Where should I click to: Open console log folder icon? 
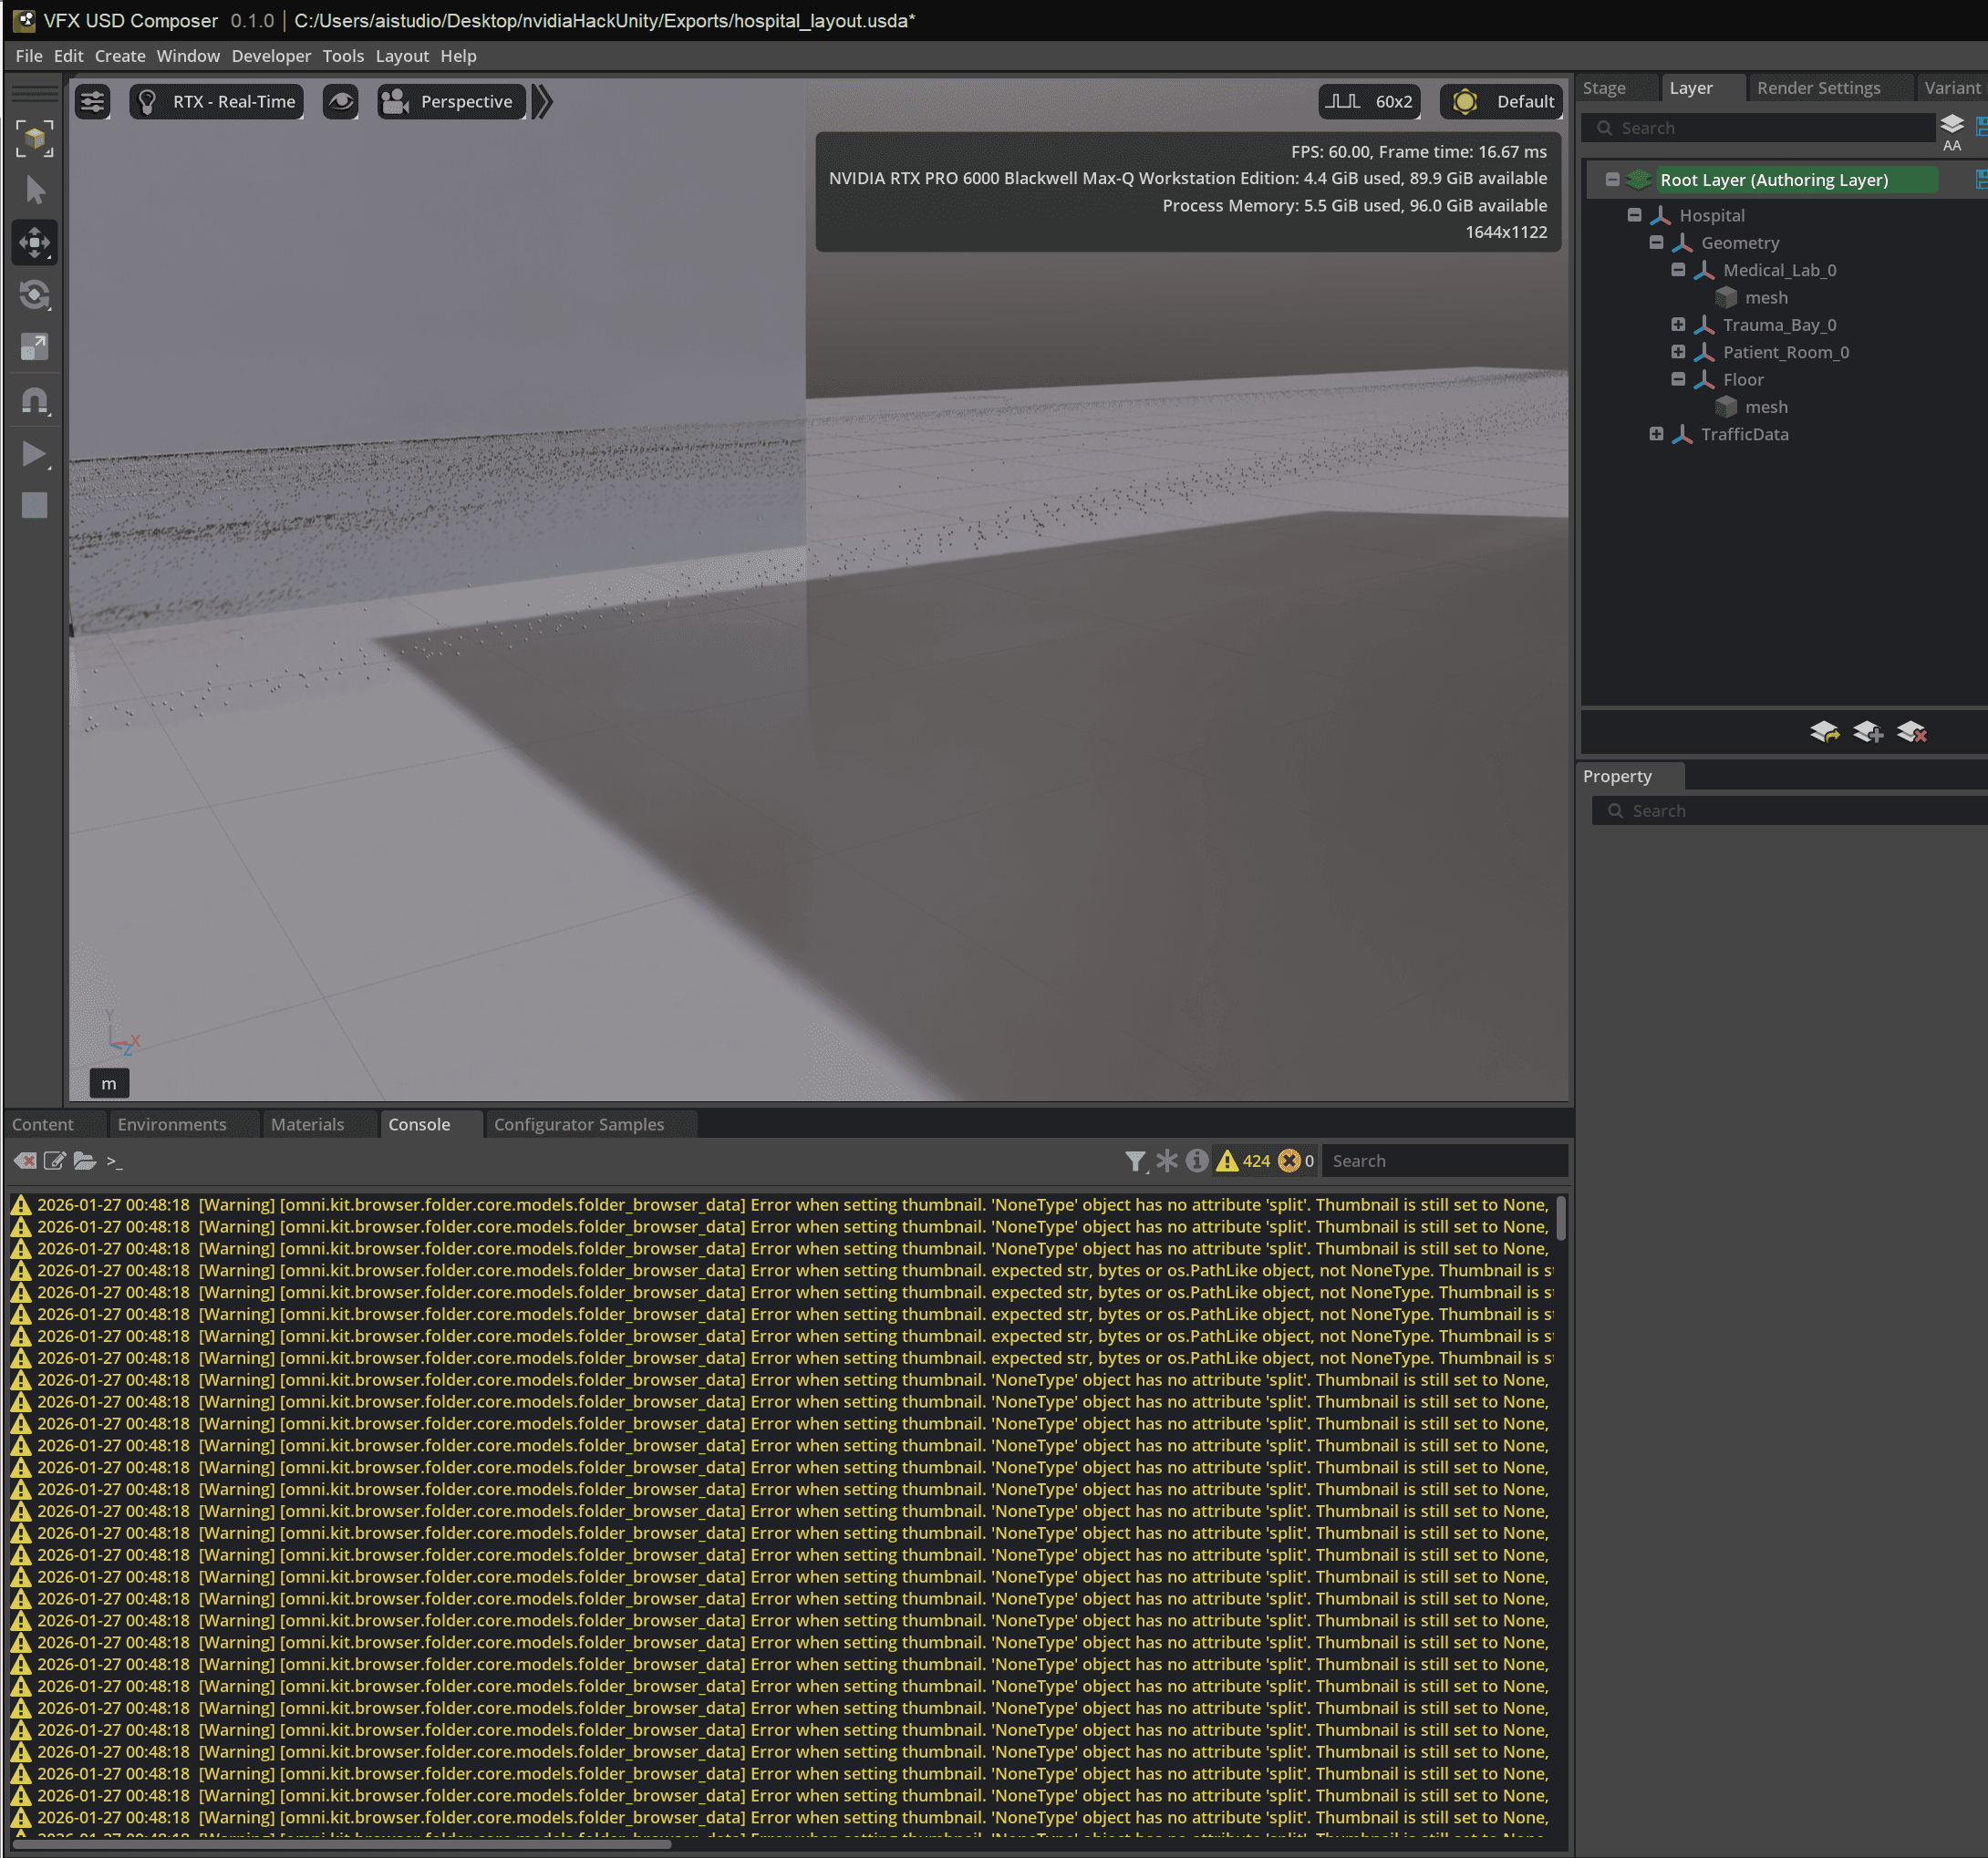click(85, 1161)
